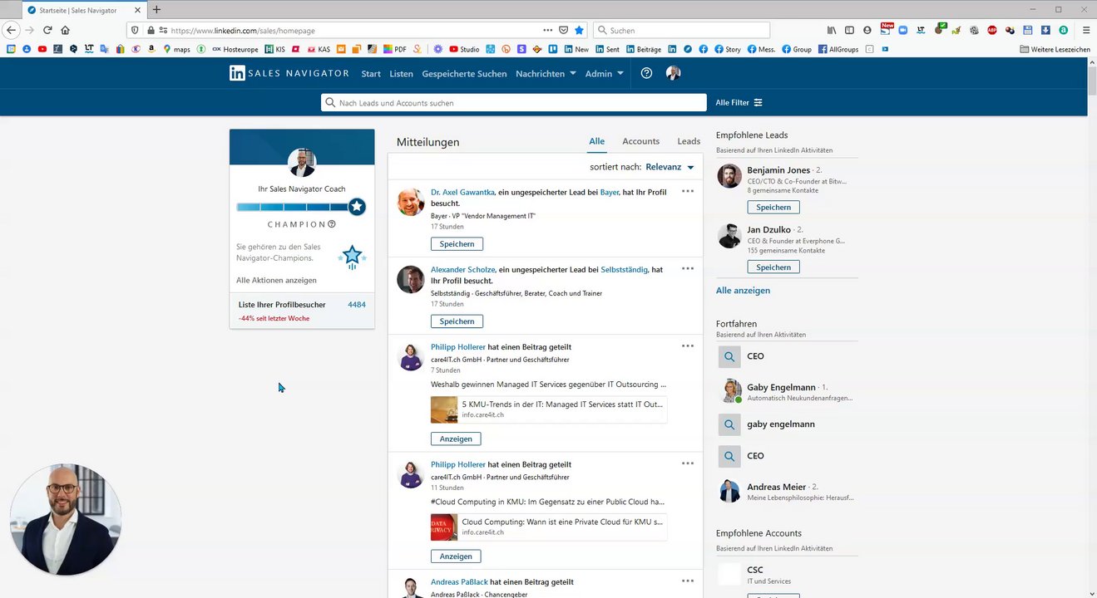This screenshot has width=1097, height=598.
Task: Save lead Alexander Scholze with Speichern
Action: click(x=457, y=321)
